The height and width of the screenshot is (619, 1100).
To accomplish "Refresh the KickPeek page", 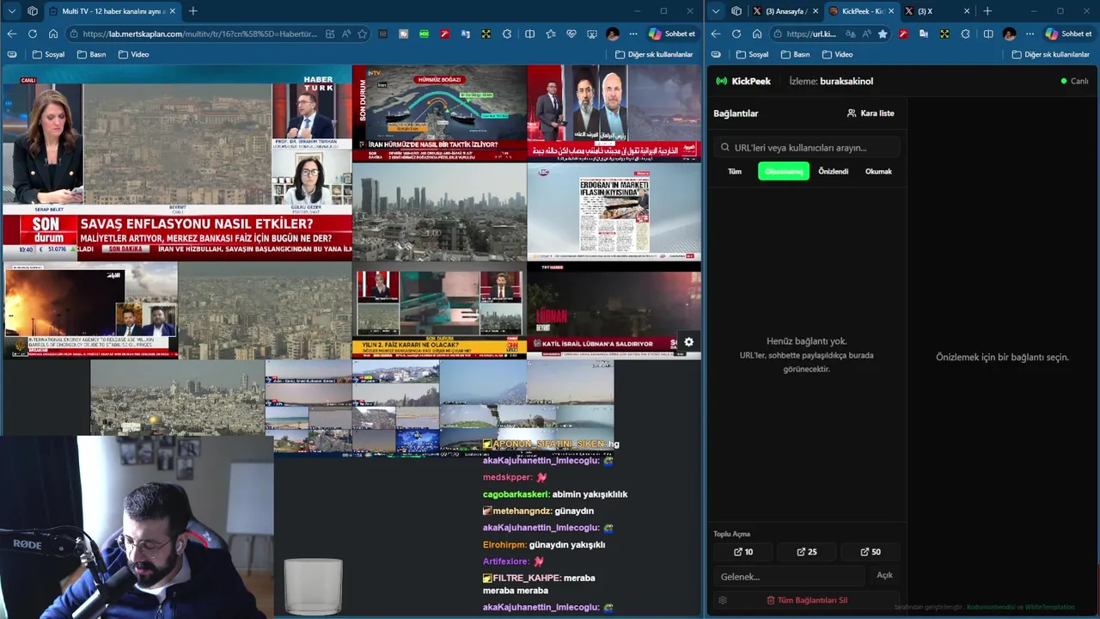I will point(736,34).
